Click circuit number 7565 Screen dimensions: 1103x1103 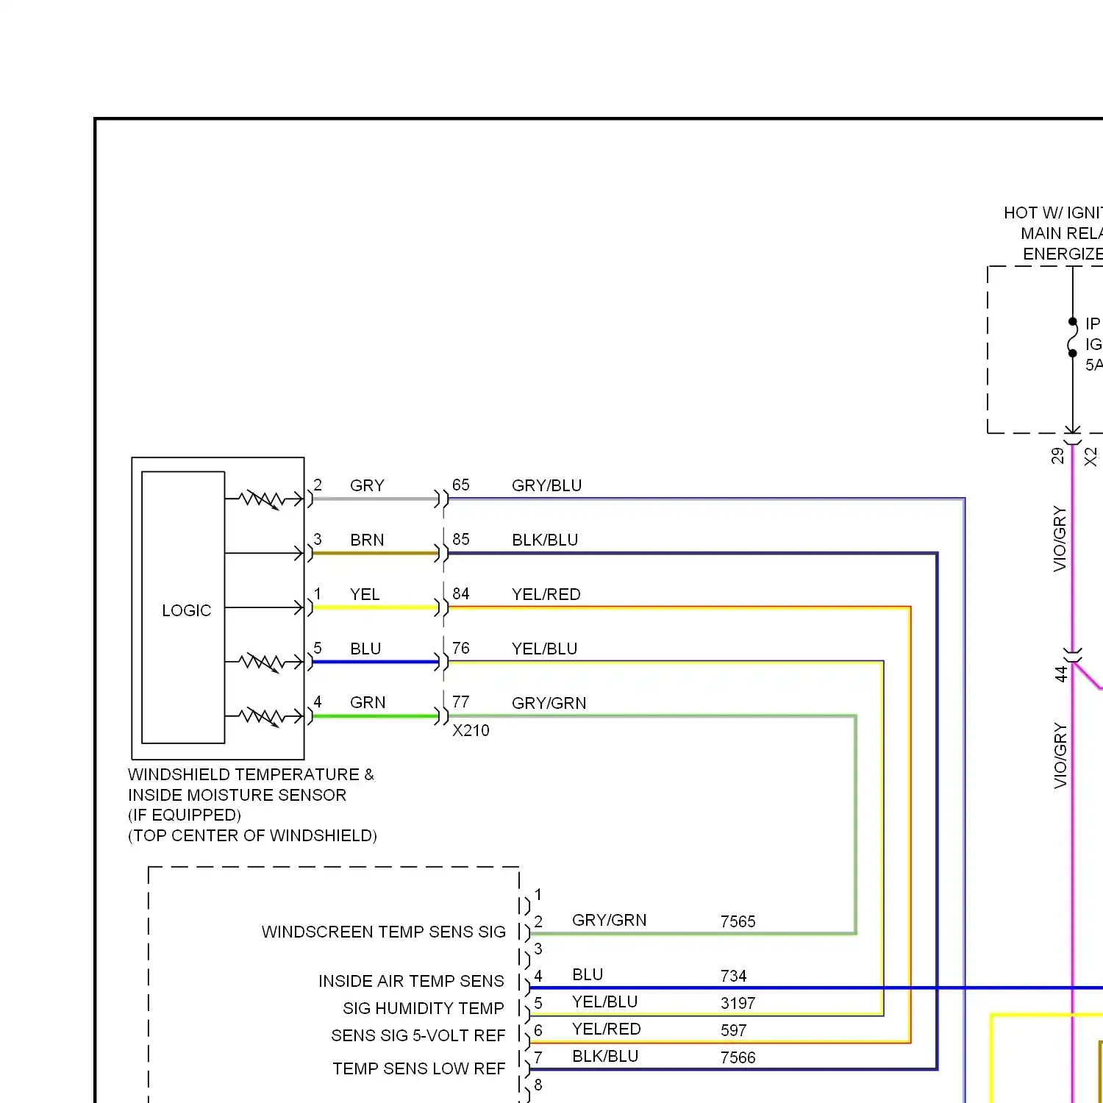click(x=738, y=922)
